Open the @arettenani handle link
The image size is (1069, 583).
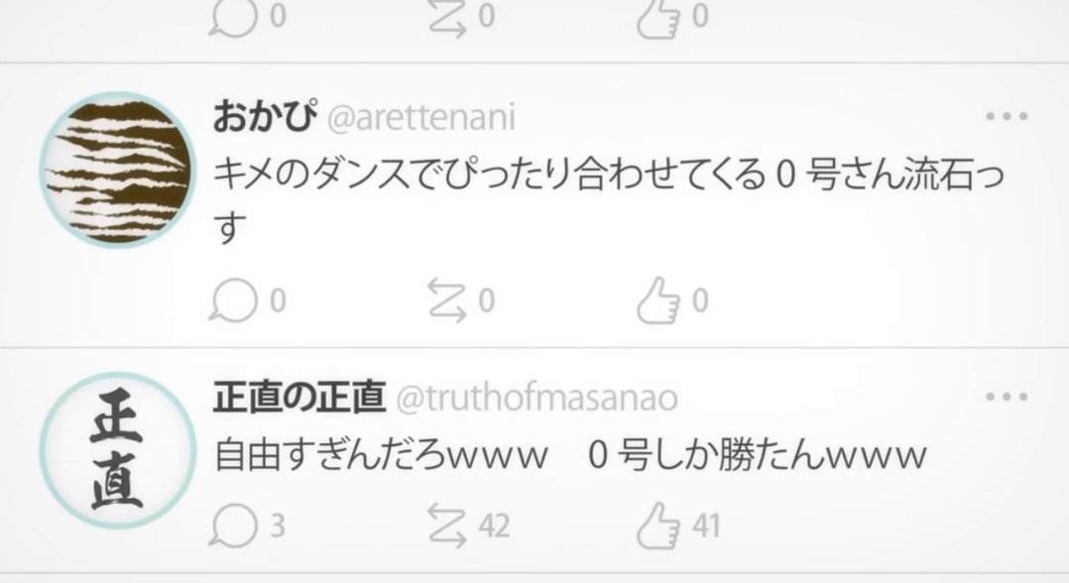[421, 118]
